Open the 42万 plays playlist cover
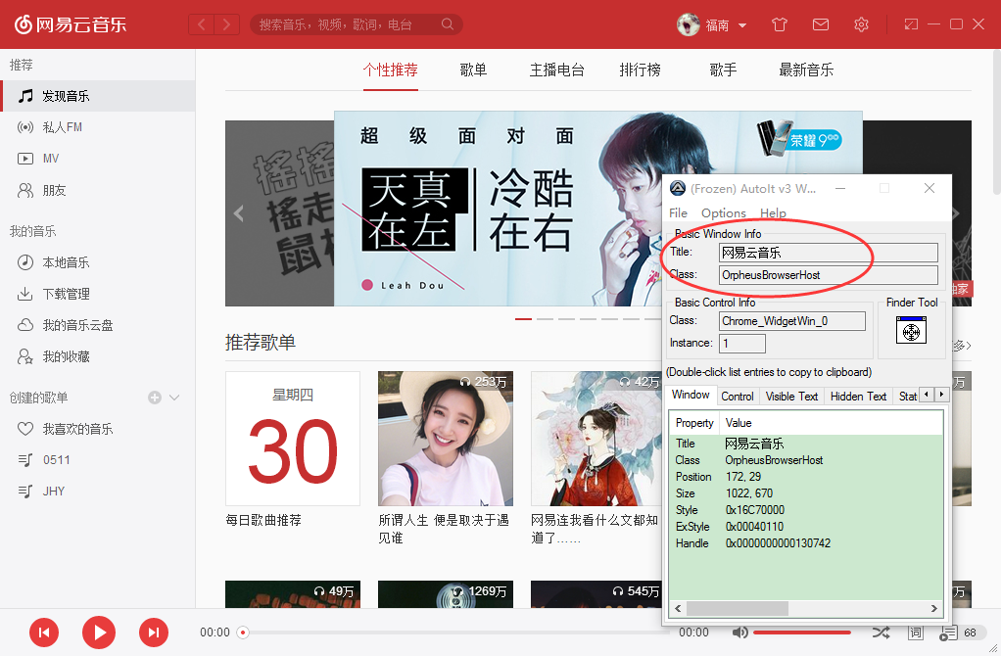This screenshot has width=1001, height=656. click(x=596, y=439)
